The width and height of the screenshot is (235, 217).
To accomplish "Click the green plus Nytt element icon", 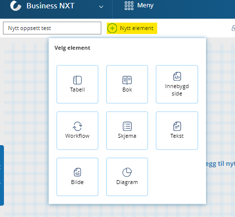I will (112, 28).
